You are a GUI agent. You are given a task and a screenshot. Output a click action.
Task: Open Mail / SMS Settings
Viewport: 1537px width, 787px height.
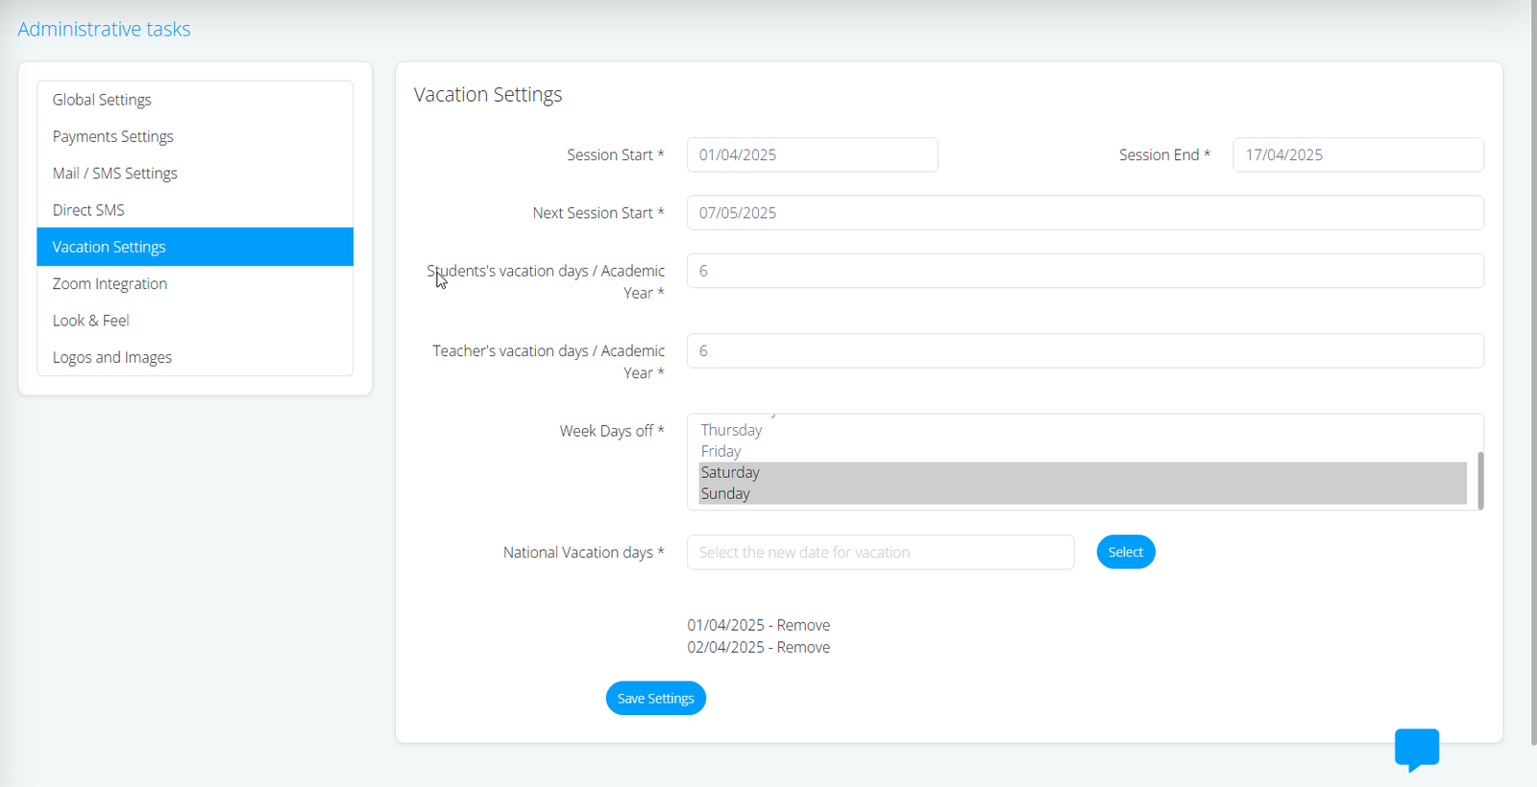coord(114,174)
